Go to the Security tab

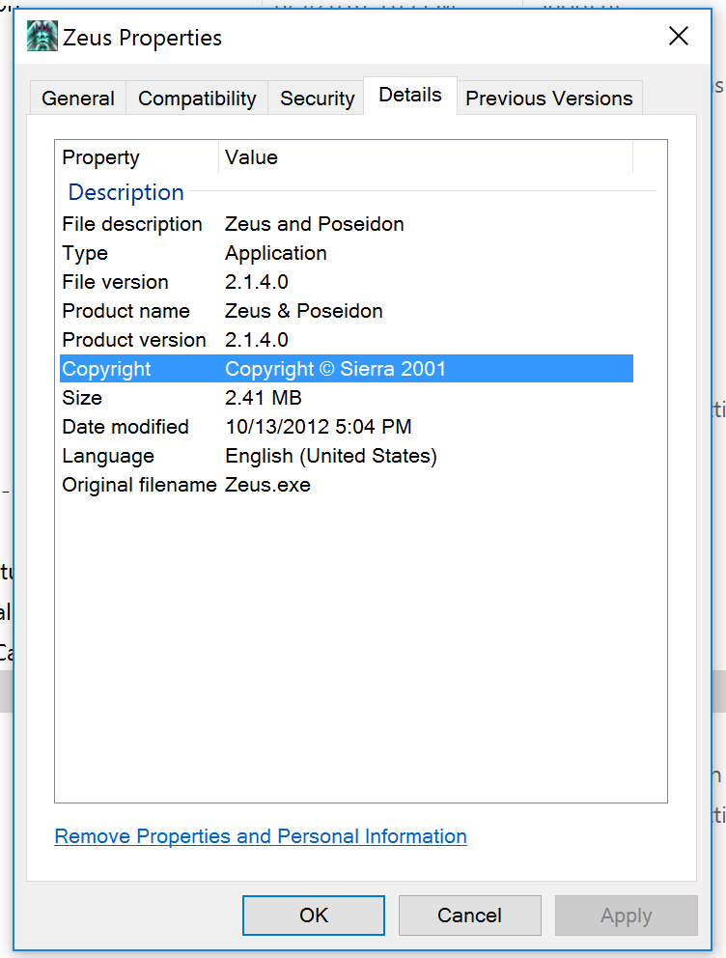(317, 98)
